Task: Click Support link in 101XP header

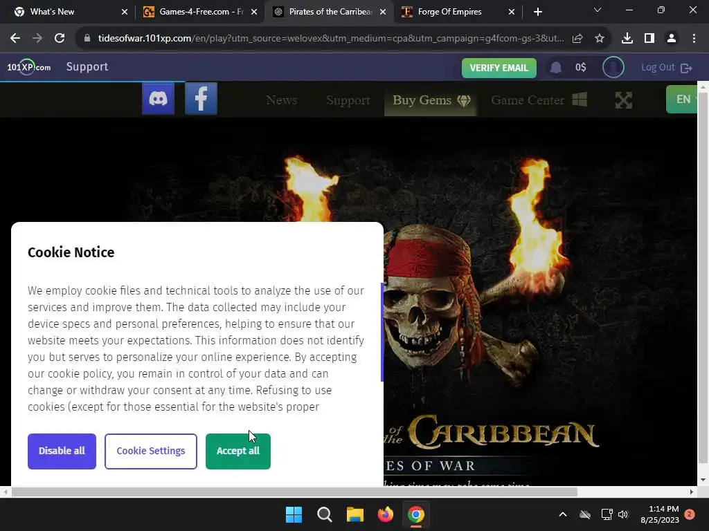Action: pos(87,67)
